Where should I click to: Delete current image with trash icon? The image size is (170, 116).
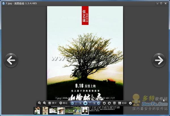click(x=114, y=103)
